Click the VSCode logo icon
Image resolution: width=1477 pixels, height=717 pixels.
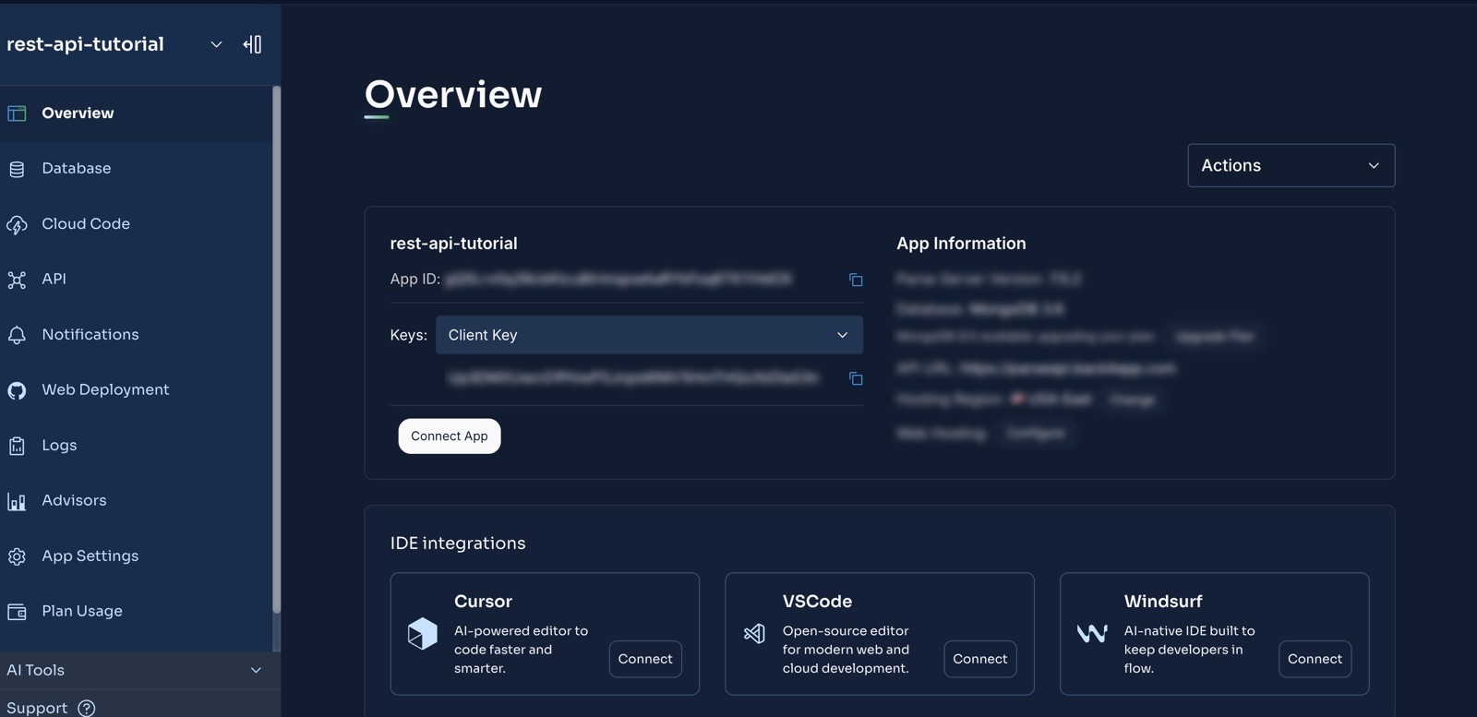pyautogui.click(x=754, y=634)
